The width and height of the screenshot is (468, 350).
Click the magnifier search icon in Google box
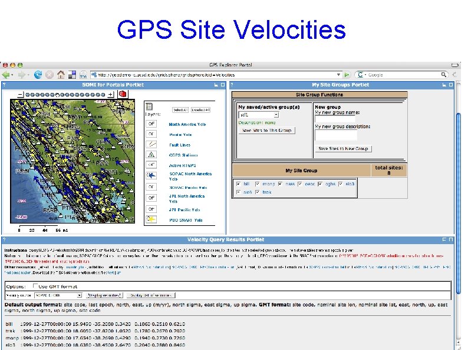click(x=443, y=75)
